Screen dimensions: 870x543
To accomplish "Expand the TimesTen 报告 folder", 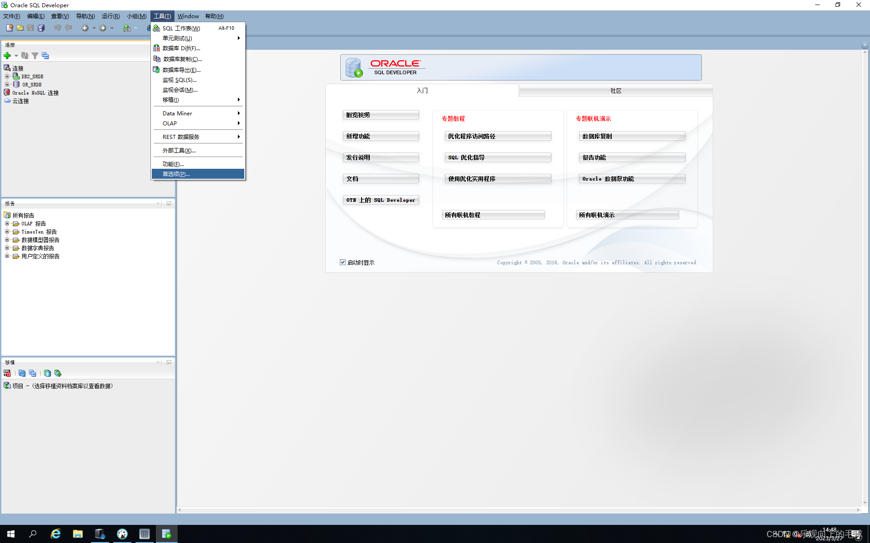I will click(7, 232).
